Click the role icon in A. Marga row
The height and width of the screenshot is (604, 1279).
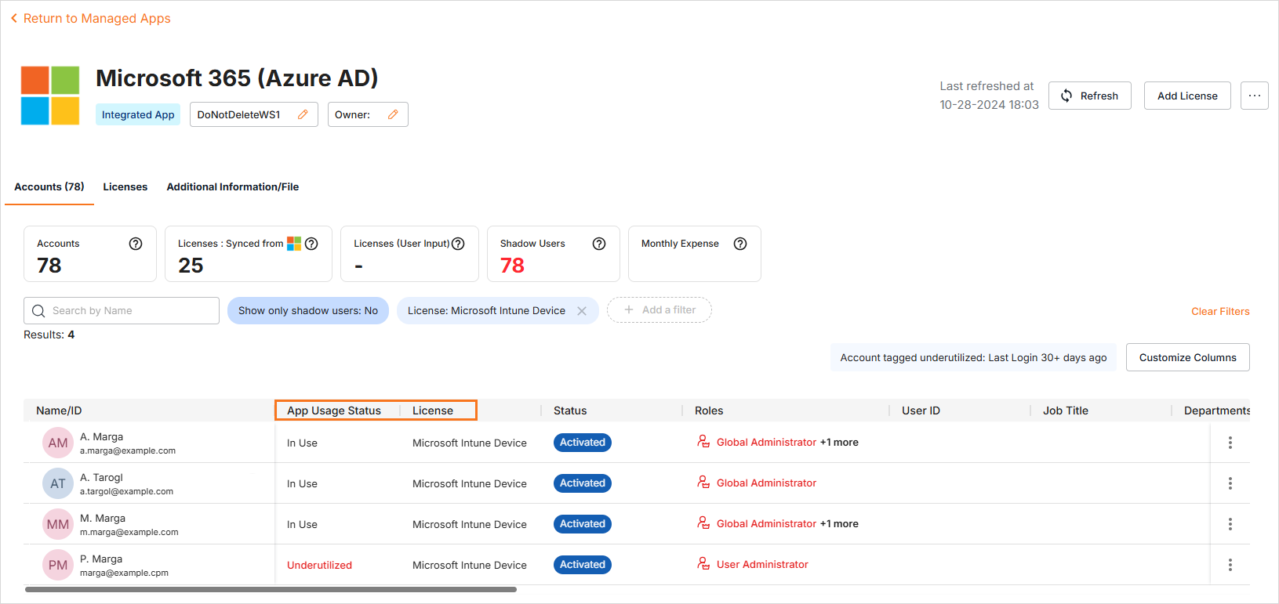[703, 442]
